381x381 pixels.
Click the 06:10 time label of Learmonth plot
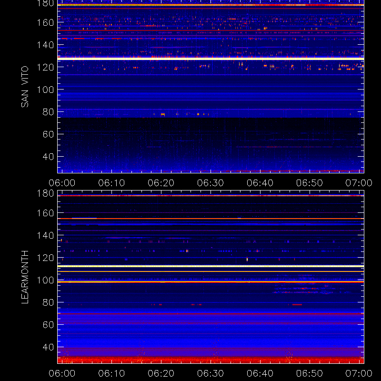111,373
